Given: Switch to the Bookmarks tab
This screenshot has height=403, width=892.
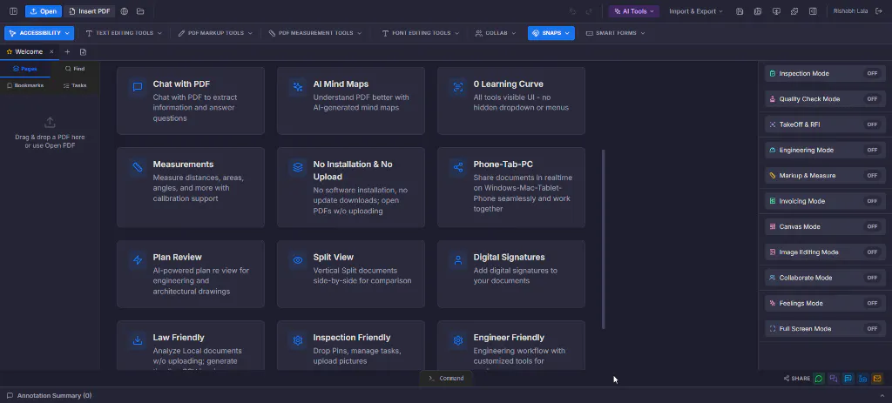Looking at the screenshot, I should click(25, 85).
